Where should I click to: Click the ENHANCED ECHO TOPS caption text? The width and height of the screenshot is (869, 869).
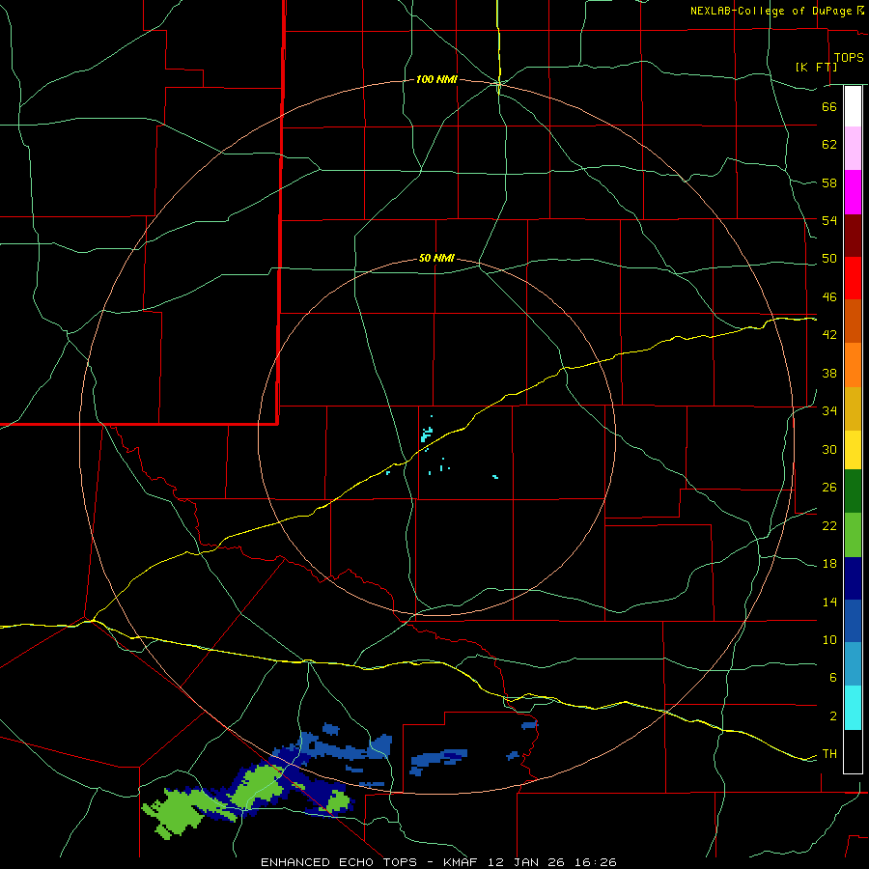click(x=339, y=862)
